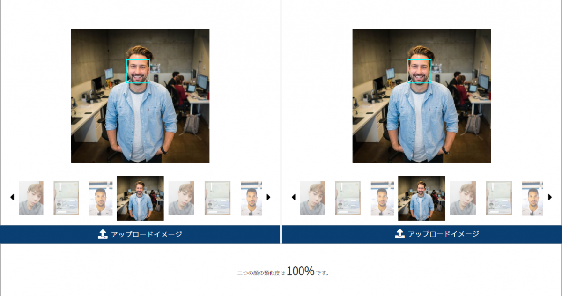Screen dimensions: 562x296
Task: Select the highlighted office man thumbnail in right panel
Action: click(421, 198)
